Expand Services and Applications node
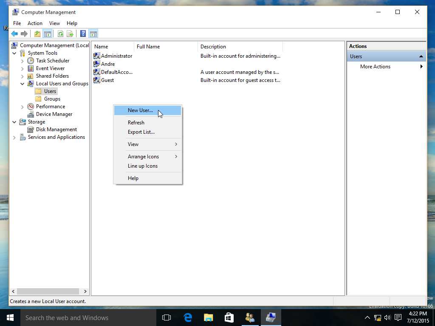Screen dimensions: 435x326 14,137
